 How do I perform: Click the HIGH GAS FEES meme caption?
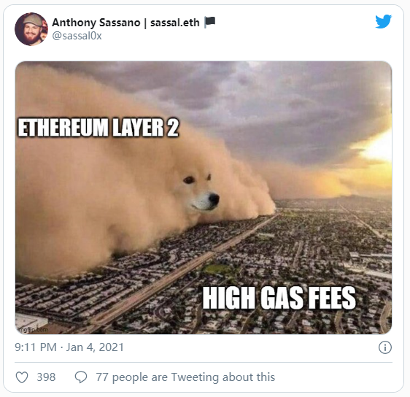pos(279,298)
